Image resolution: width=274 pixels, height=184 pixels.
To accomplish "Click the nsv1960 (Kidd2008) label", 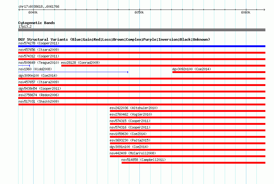I will pos(35,69).
